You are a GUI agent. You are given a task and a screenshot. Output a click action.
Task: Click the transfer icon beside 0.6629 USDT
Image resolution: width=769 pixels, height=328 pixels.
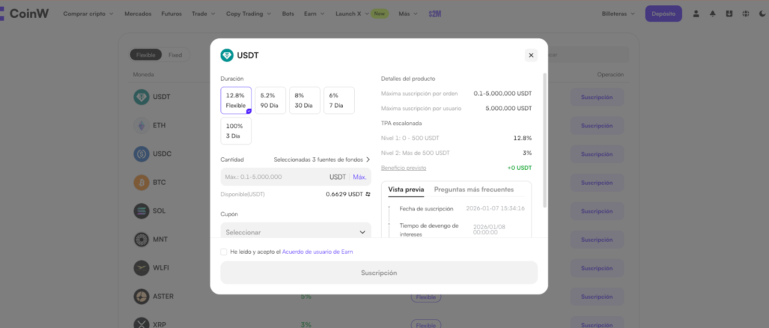coord(368,194)
